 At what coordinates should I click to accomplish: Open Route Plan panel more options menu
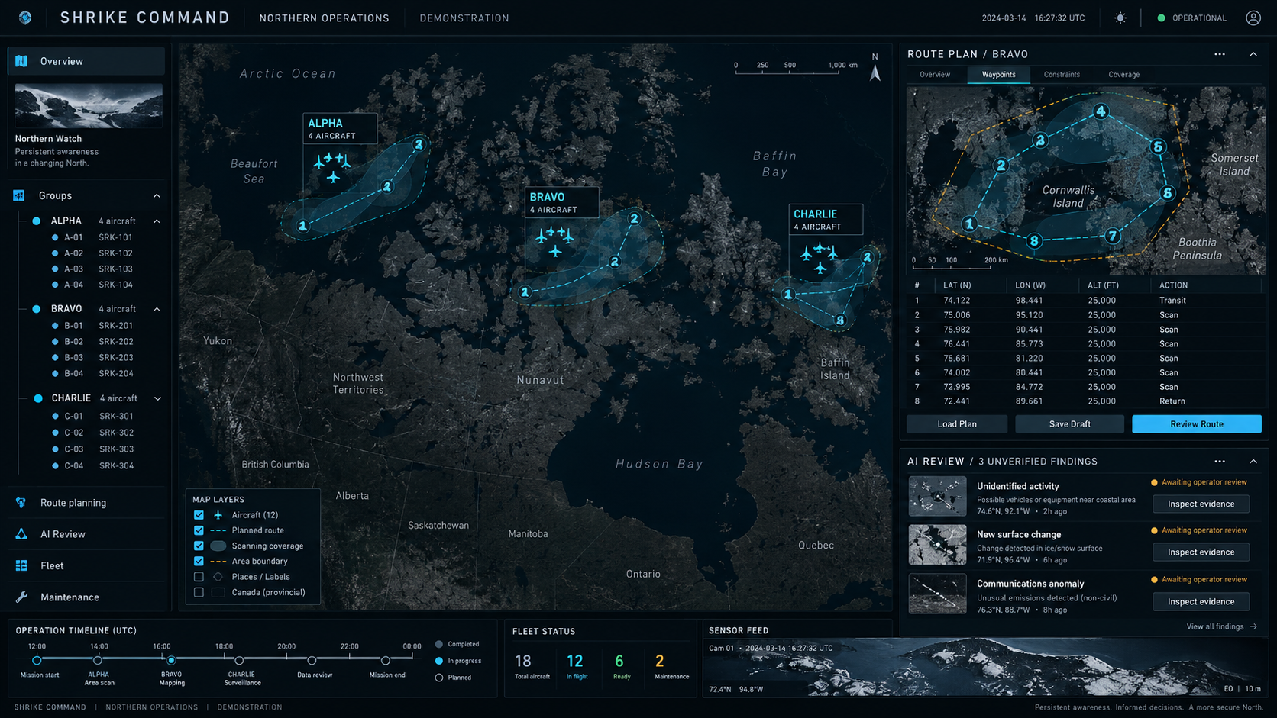coord(1220,54)
